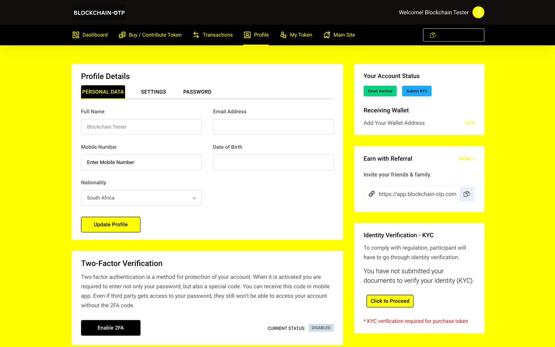Click the Date of Birth field
Image resolution: width=555 pixels, height=347 pixels.
273,162
